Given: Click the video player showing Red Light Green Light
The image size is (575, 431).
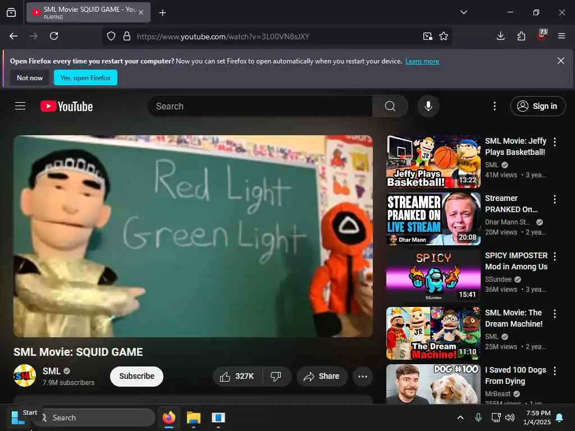Looking at the screenshot, I should pyautogui.click(x=193, y=236).
